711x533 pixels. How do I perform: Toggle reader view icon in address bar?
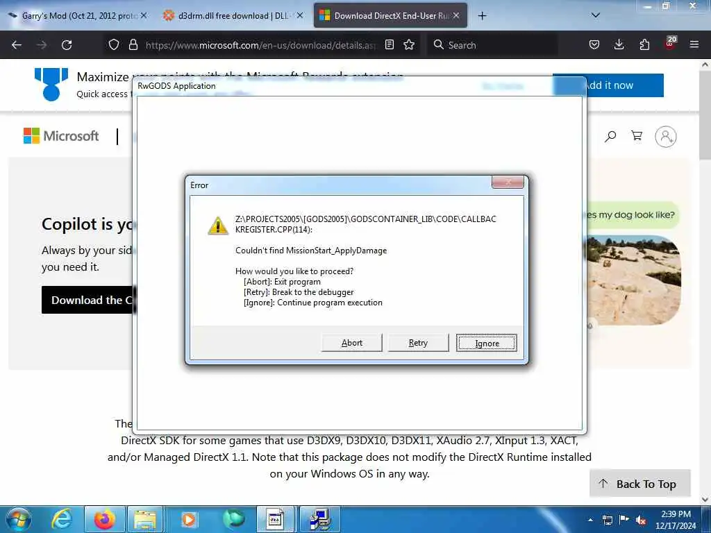[390, 44]
